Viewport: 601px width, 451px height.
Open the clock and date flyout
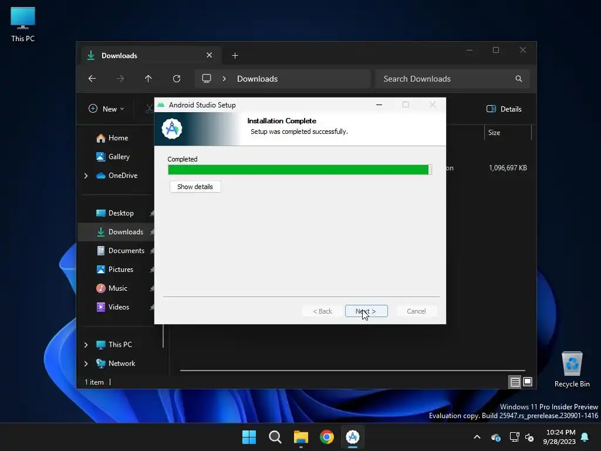(x=559, y=437)
